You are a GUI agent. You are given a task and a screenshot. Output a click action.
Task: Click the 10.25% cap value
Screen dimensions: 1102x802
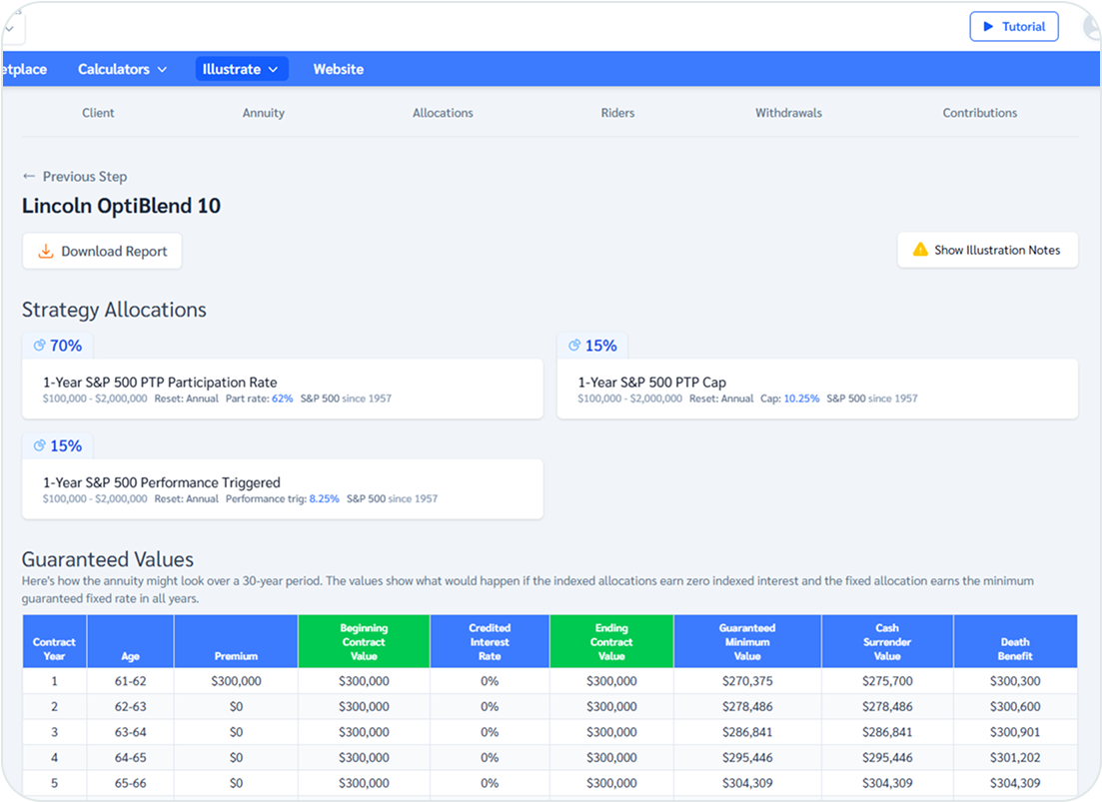click(802, 399)
